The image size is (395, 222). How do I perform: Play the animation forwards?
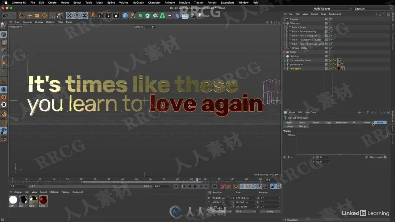(195, 186)
